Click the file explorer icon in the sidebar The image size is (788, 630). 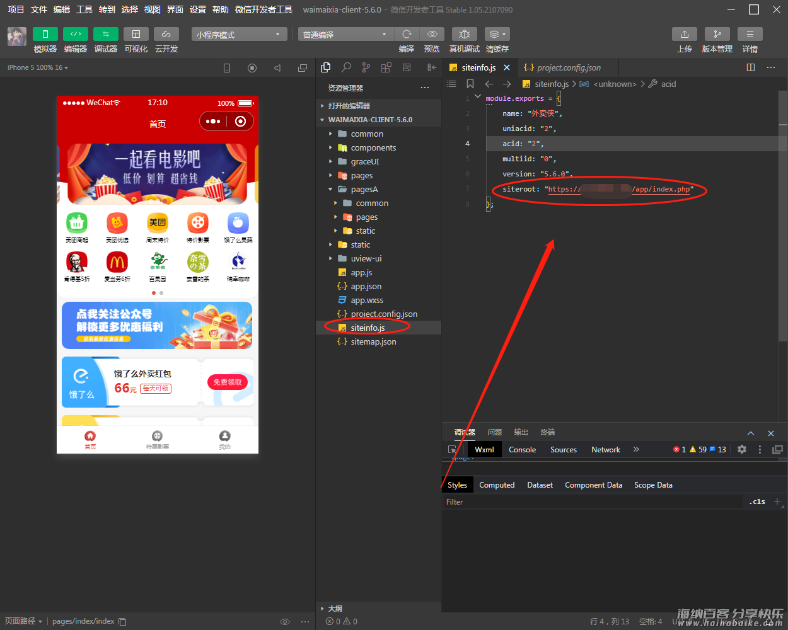[x=326, y=67]
